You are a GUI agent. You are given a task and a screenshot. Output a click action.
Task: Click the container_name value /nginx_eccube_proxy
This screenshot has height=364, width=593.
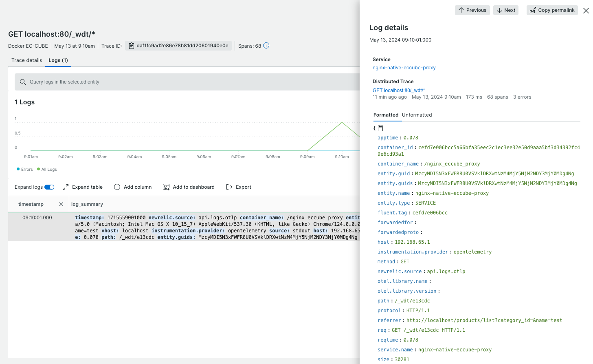pos(452,164)
